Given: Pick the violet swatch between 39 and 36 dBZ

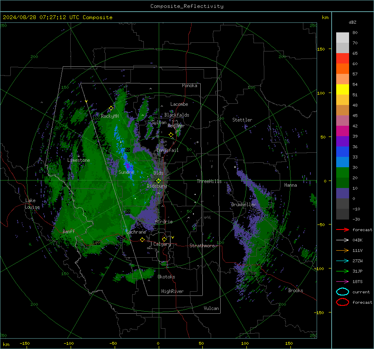Looking at the screenshot, I should pyautogui.click(x=342, y=141).
